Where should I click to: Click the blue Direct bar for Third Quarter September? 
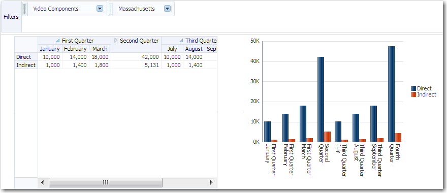(373, 124)
